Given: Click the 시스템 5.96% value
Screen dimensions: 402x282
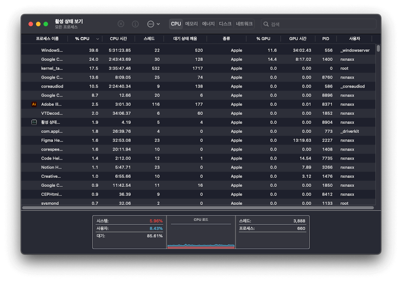Looking at the screenshot, I should [x=156, y=221].
